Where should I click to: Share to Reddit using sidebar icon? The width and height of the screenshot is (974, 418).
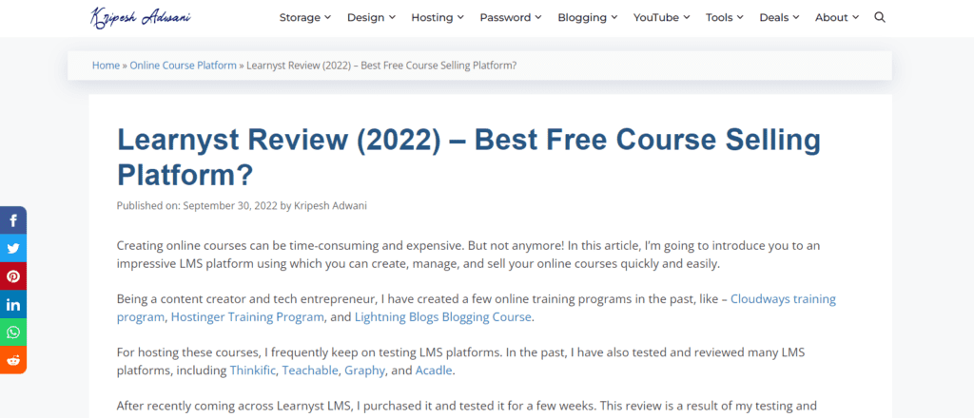click(13, 359)
